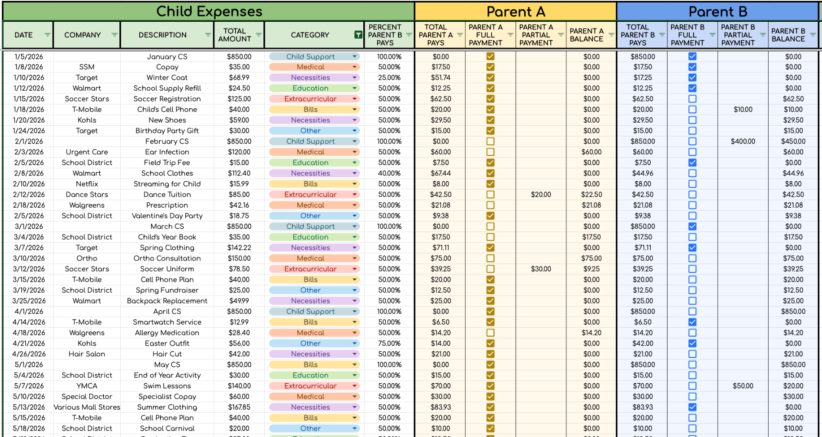The height and width of the screenshot is (437, 822).
Task: Click the active green CATEGORY filter icon
Action: pyautogui.click(x=358, y=35)
